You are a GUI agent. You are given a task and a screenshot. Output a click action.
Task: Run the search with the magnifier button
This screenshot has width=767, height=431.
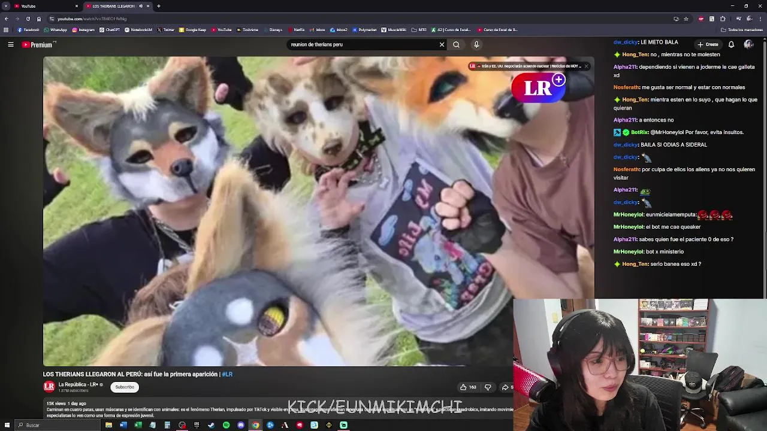(457, 44)
